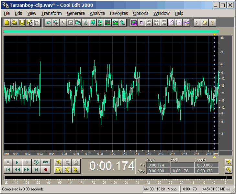Save the file with the floppy disk icon
This screenshot has height=194, width=236.
tap(22, 23)
